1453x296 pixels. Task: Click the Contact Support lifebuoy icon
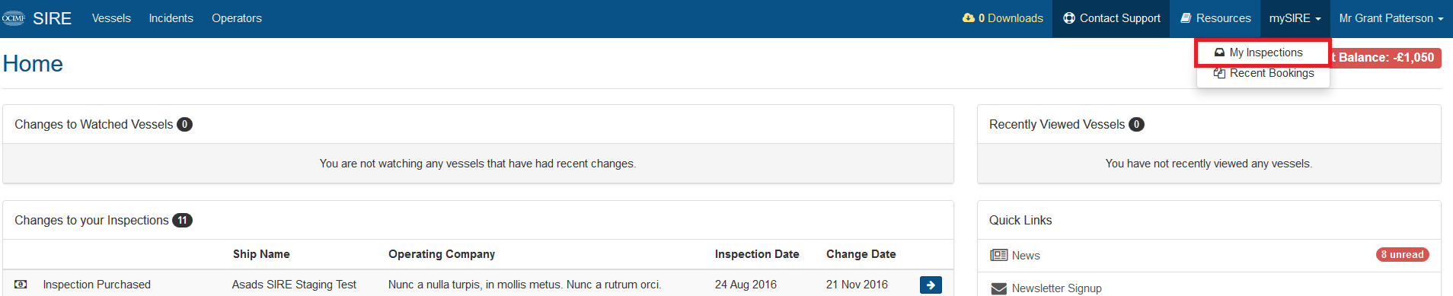[1069, 18]
